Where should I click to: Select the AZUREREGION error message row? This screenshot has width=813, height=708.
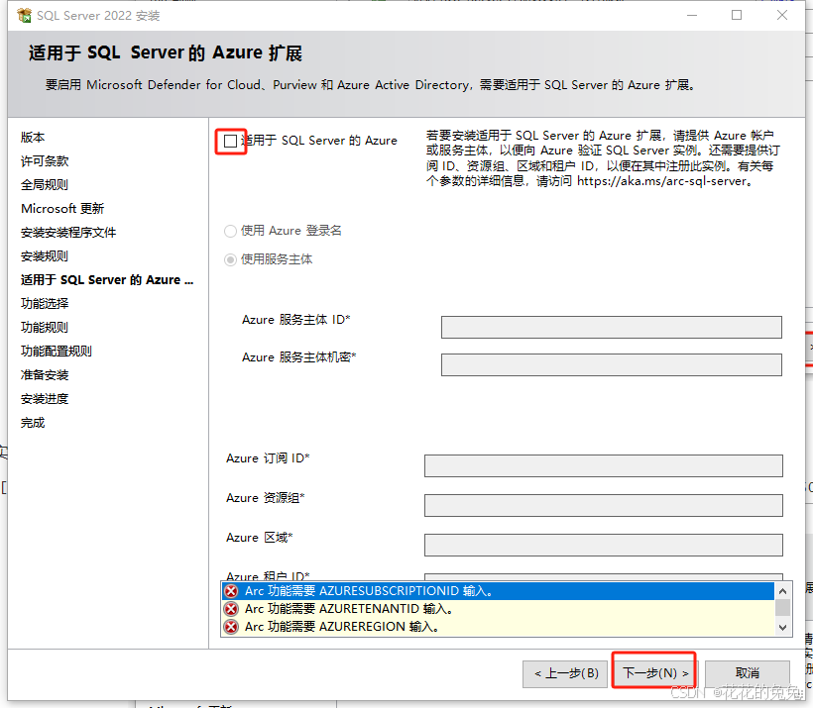click(x=498, y=627)
